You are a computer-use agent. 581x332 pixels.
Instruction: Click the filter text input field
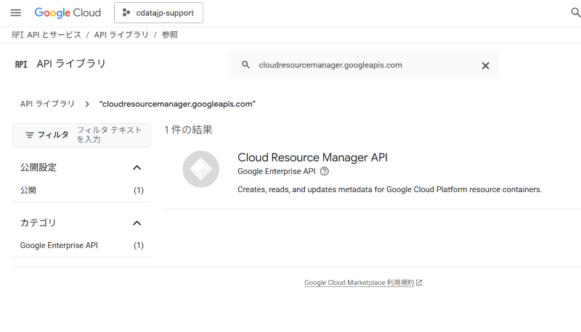pyautogui.click(x=109, y=135)
